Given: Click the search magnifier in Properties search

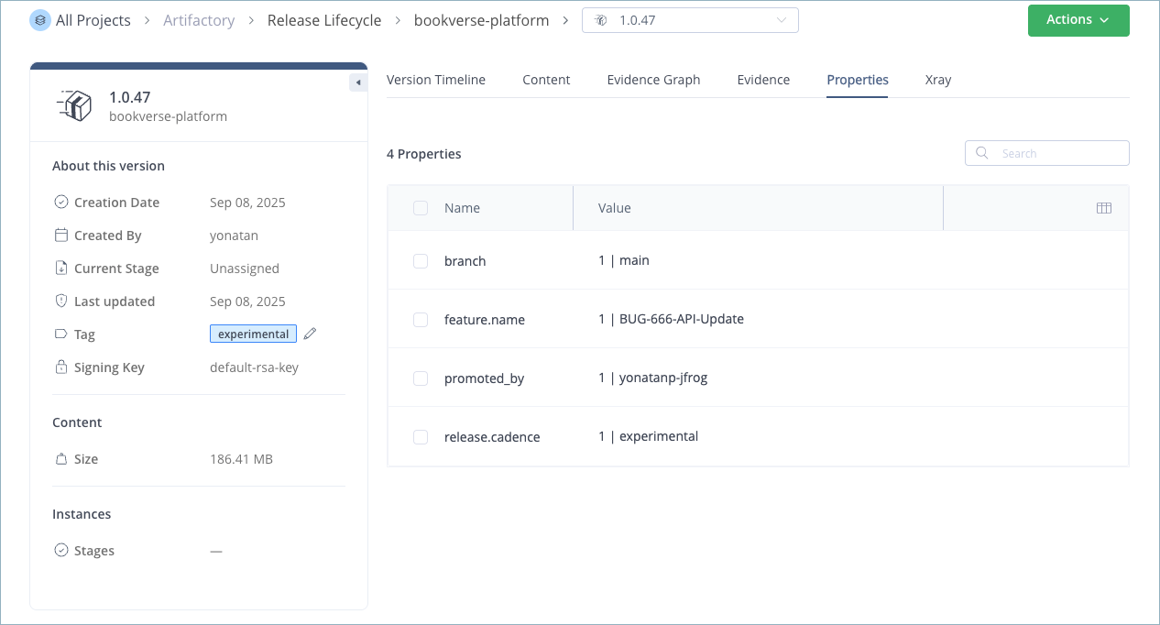Looking at the screenshot, I should tap(981, 152).
